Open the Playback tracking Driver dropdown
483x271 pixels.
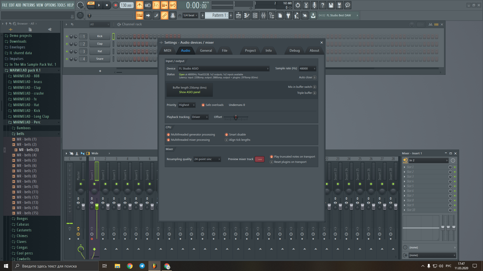coord(200,117)
